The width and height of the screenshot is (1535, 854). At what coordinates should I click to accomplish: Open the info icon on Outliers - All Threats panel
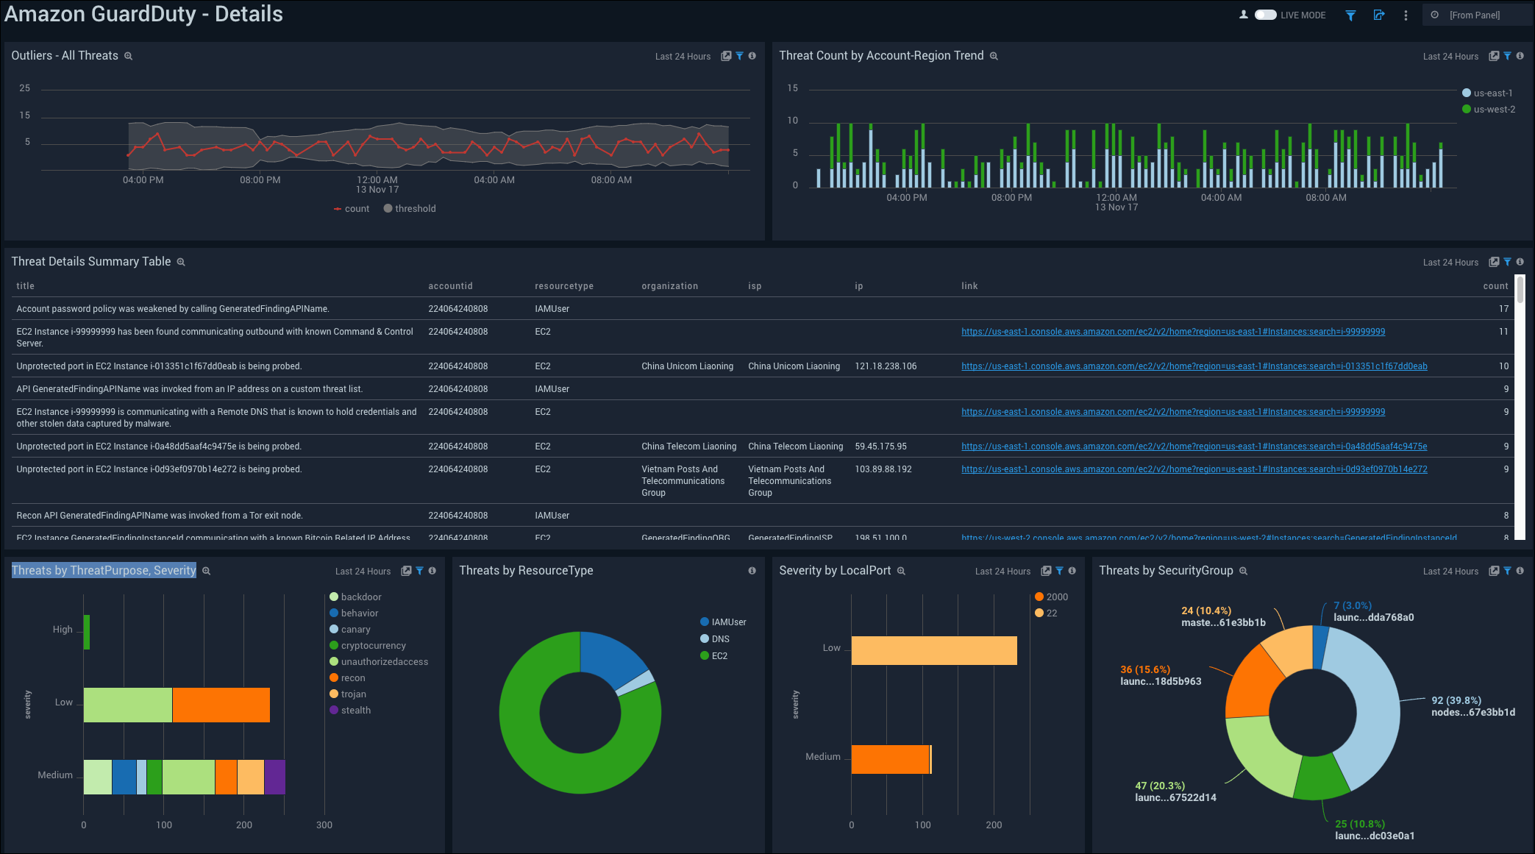[x=752, y=56]
